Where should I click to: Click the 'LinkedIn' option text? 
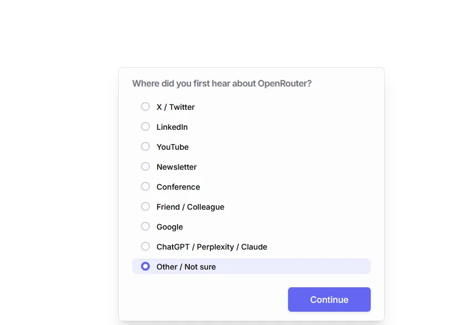[172, 127]
